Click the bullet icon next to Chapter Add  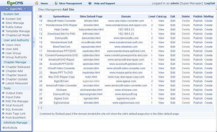tap(3, 71)
